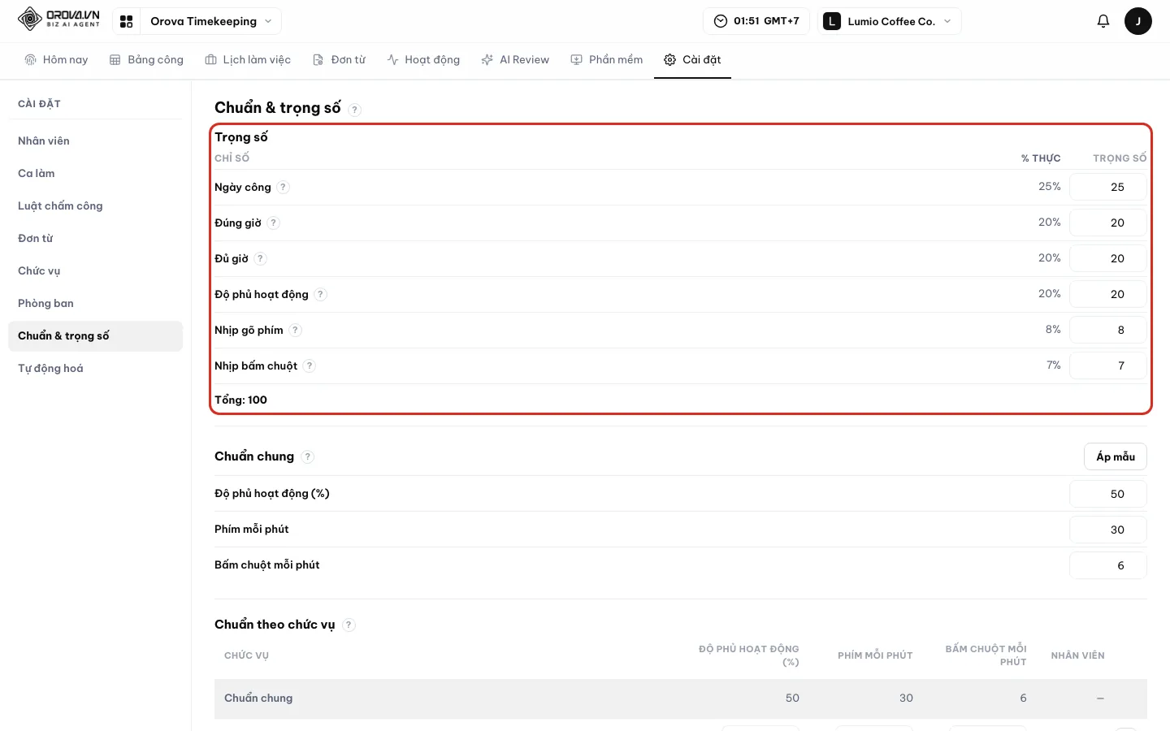This screenshot has height=731, width=1170.
Task: Click the help icon next to Ngày công
Action: coord(283,187)
